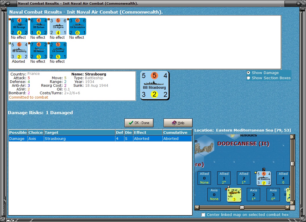Click the Damage Risks: 1 Damaged text
This screenshot has width=306, height=222.
(40, 113)
